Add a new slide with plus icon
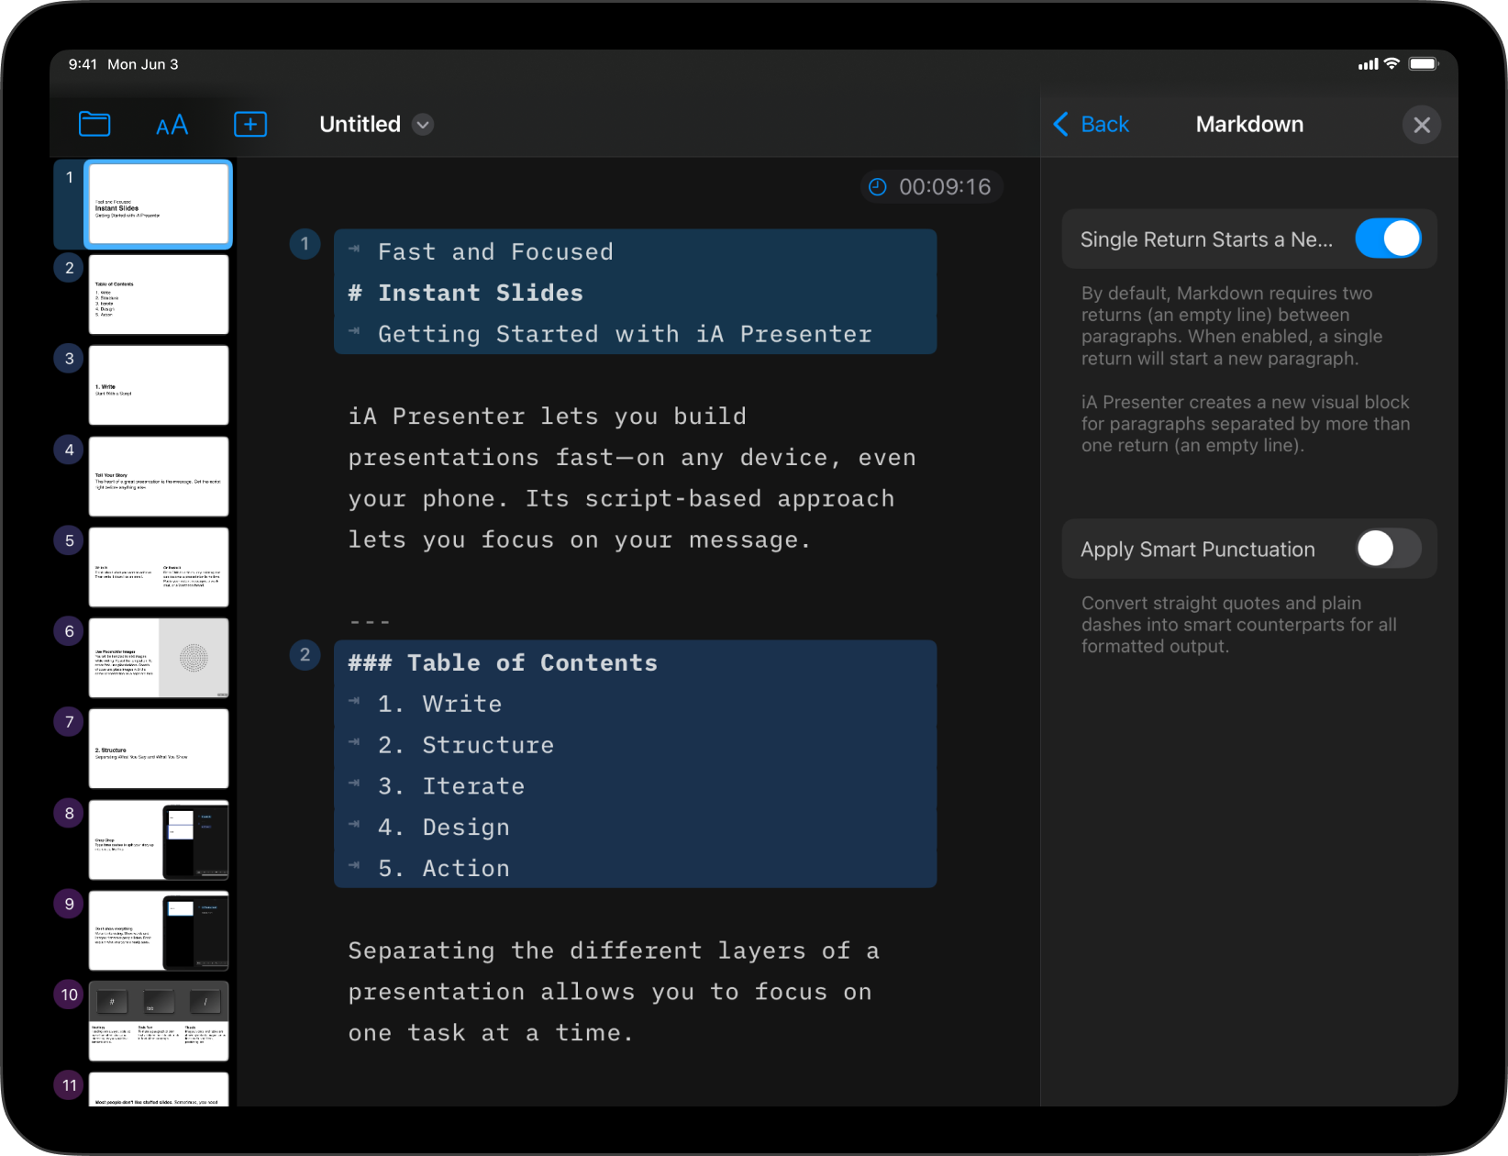This screenshot has width=1508, height=1156. [250, 124]
